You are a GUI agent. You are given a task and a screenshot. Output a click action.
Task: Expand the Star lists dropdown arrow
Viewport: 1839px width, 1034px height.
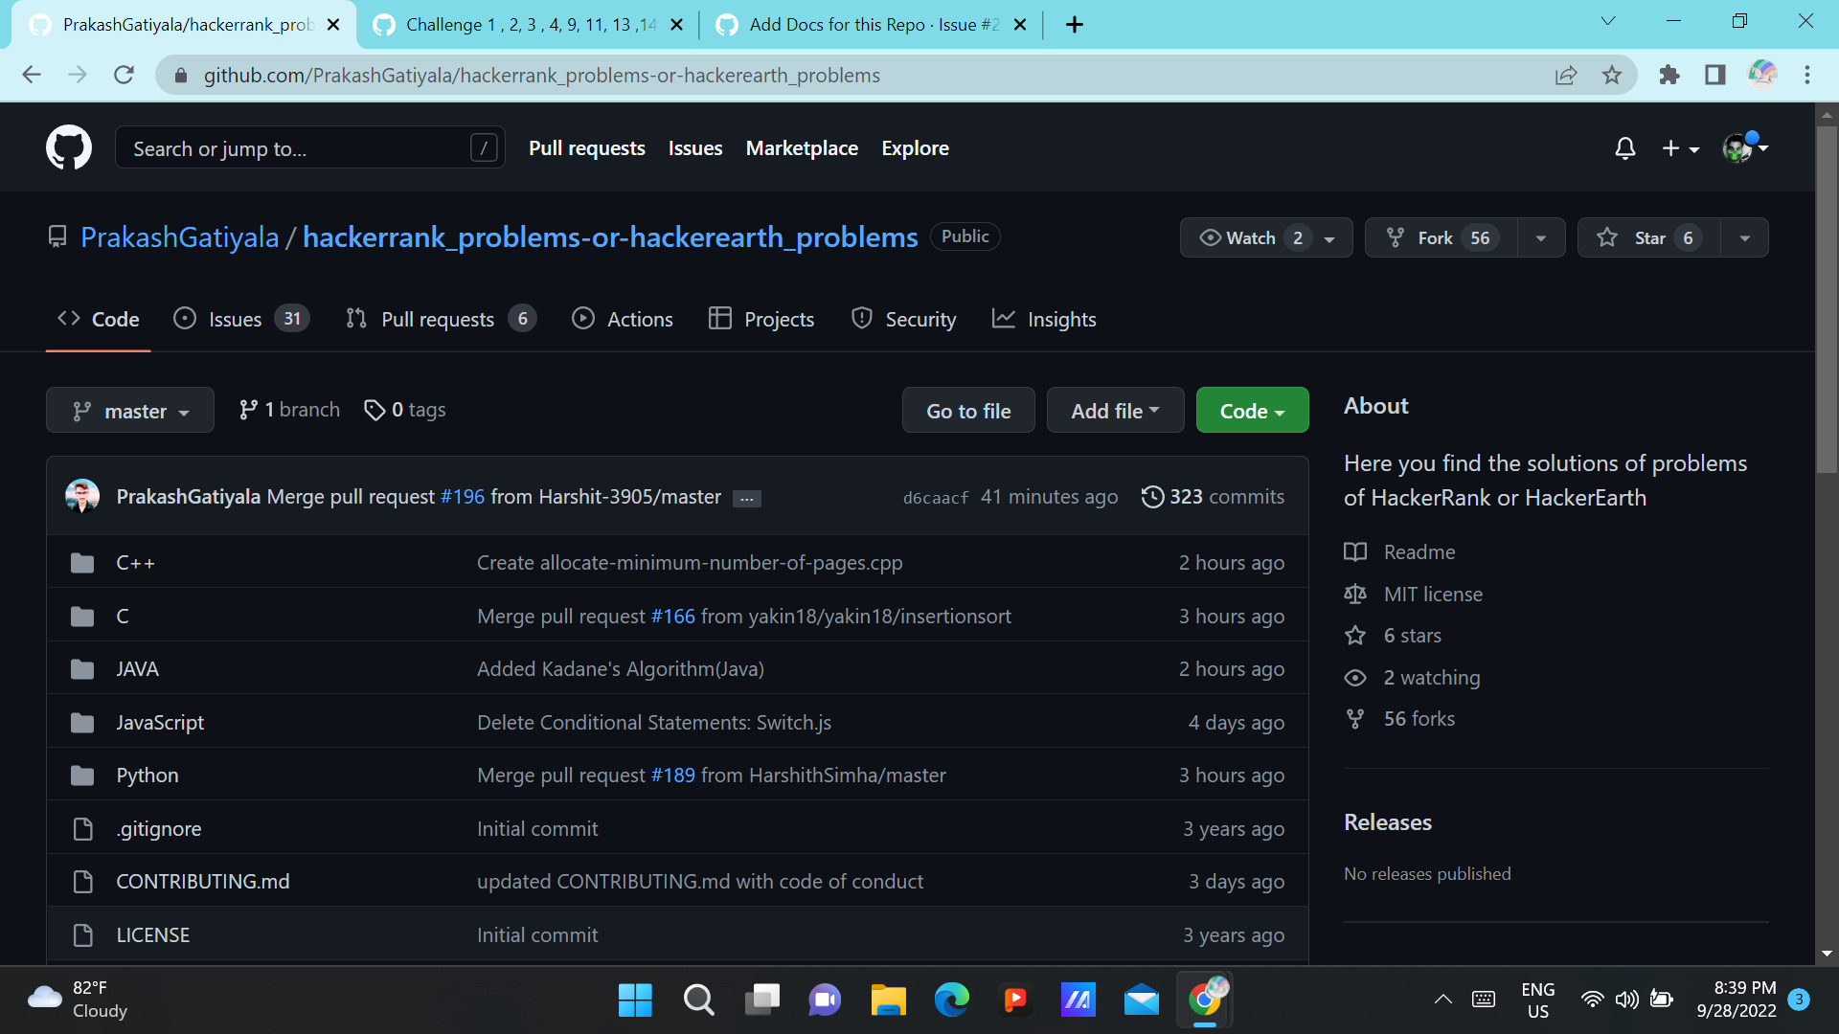tap(1744, 238)
